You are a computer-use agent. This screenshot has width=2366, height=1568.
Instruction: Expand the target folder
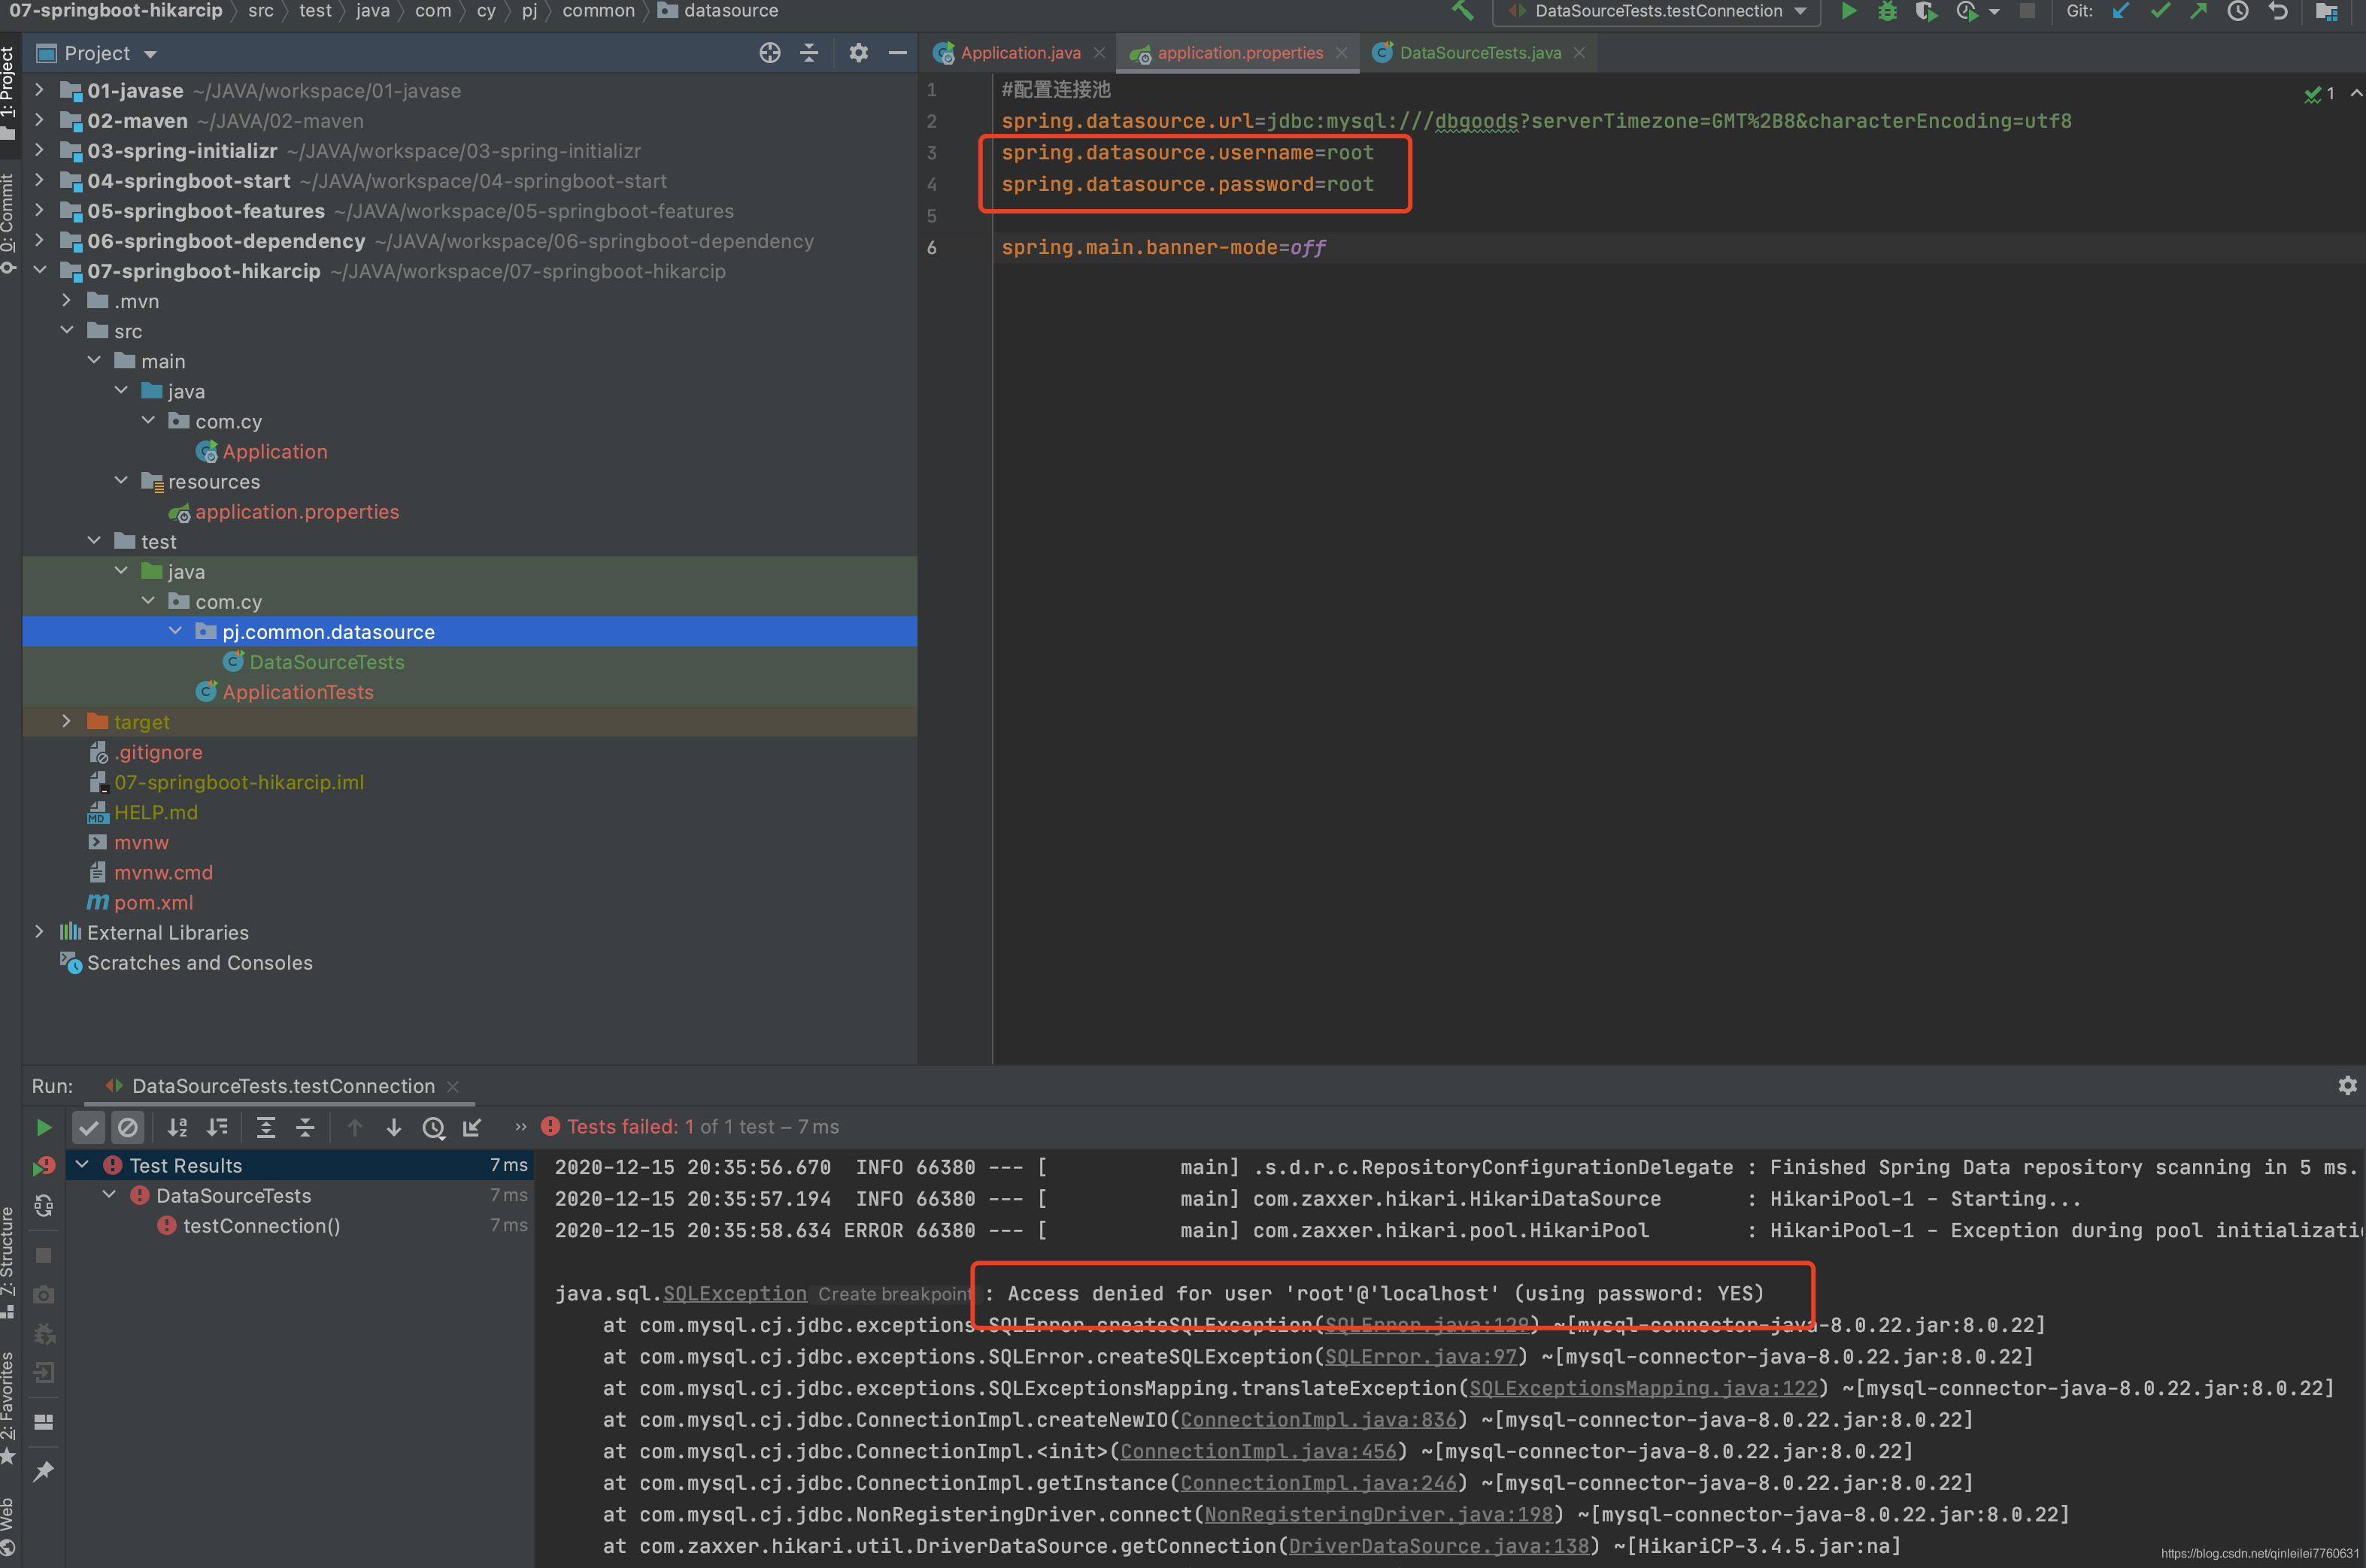66,721
